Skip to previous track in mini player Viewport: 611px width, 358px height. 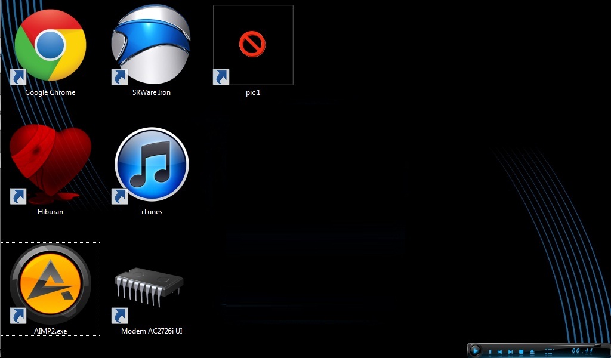coord(499,352)
